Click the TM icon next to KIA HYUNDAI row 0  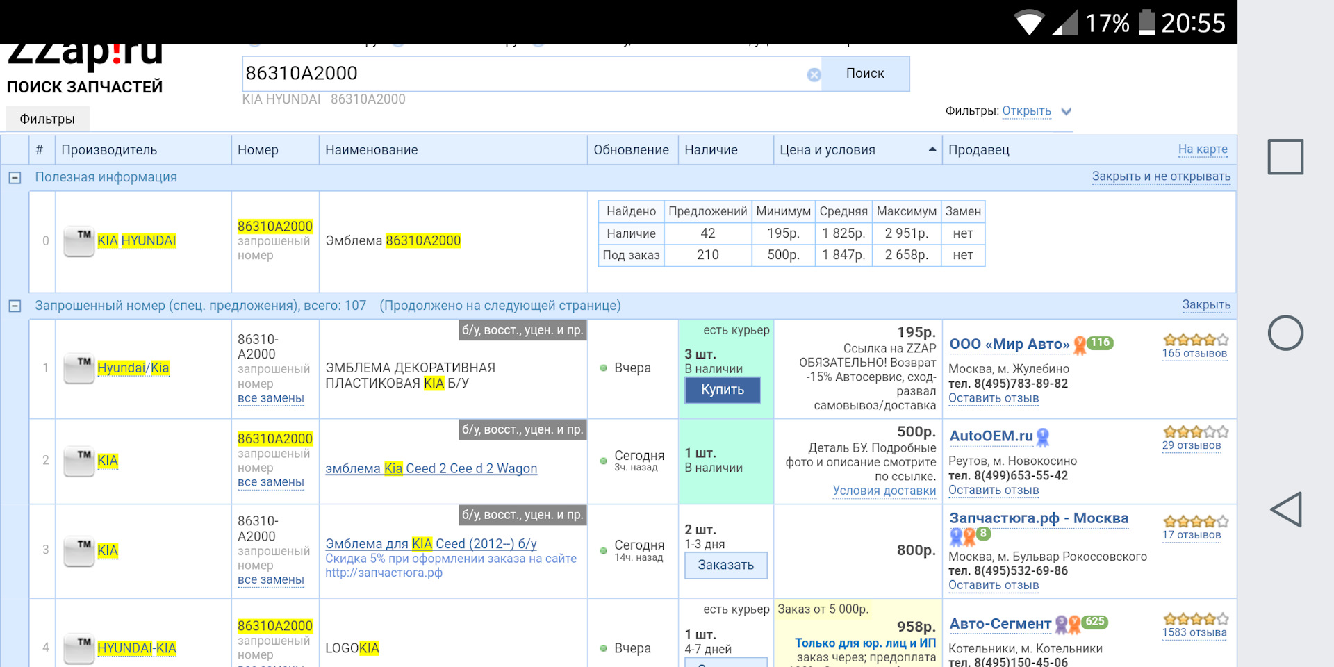(x=79, y=241)
